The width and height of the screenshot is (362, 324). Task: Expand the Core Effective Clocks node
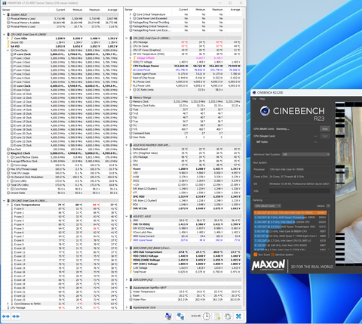pyautogui.click(x=8, y=157)
